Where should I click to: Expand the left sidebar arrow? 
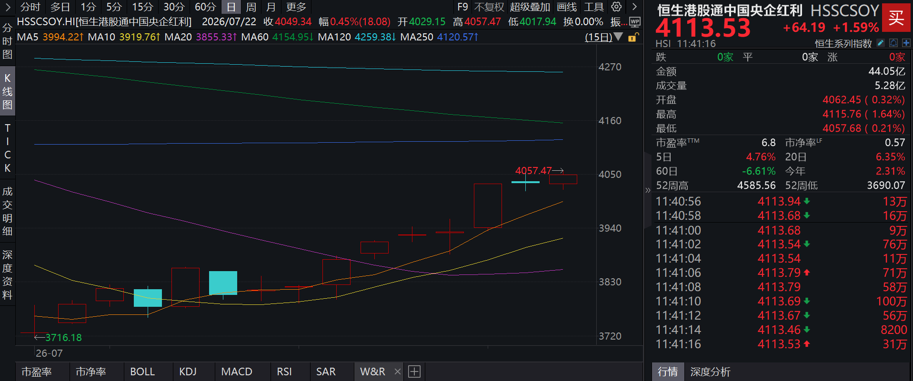coord(8,7)
